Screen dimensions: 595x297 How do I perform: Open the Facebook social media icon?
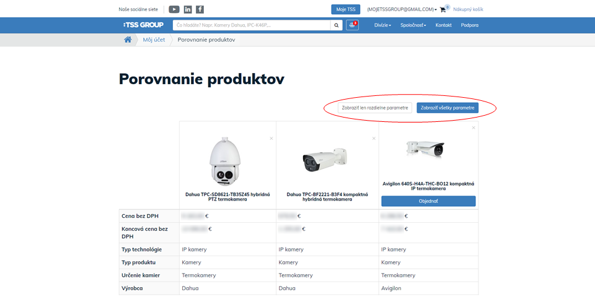[x=200, y=9]
